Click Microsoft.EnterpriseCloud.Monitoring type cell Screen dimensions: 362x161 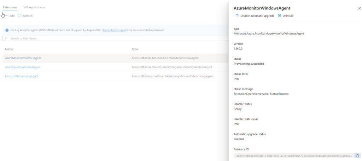(172, 76)
